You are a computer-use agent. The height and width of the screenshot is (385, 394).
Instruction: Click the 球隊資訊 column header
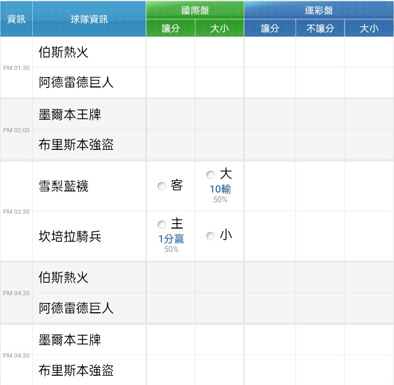pos(89,19)
